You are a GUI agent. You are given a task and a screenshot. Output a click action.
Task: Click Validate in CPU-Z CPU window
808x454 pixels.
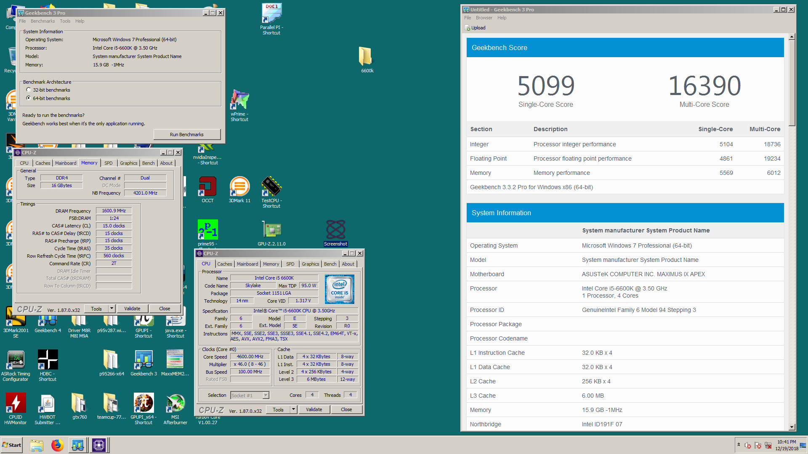coord(314,409)
